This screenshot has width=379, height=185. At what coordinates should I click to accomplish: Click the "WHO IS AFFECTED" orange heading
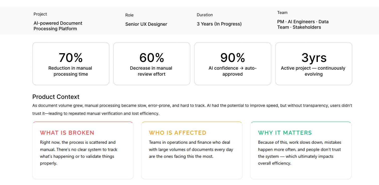[177, 133]
